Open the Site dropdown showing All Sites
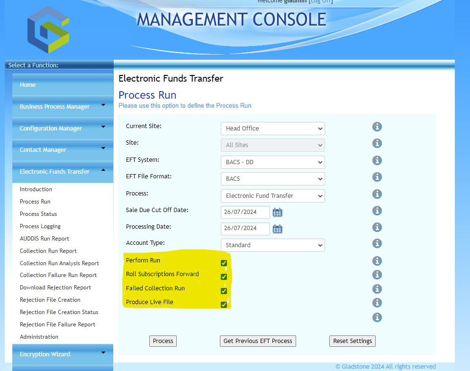Viewport: 470px width, 371px height. (273, 145)
